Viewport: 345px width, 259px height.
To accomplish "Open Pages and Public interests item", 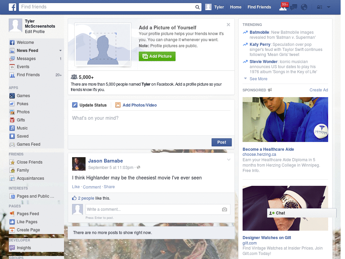I will click(35, 196).
